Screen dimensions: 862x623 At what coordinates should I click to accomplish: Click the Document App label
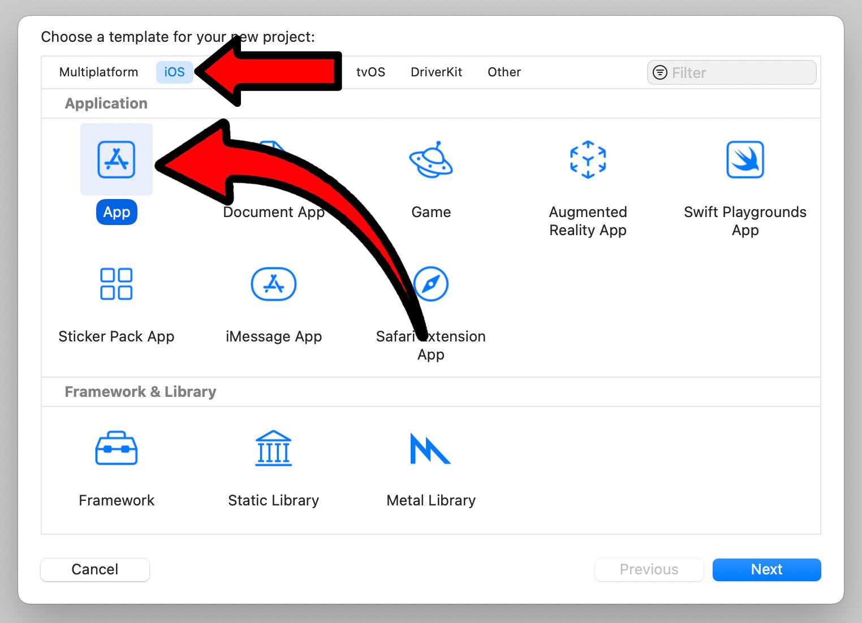pyautogui.click(x=274, y=212)
